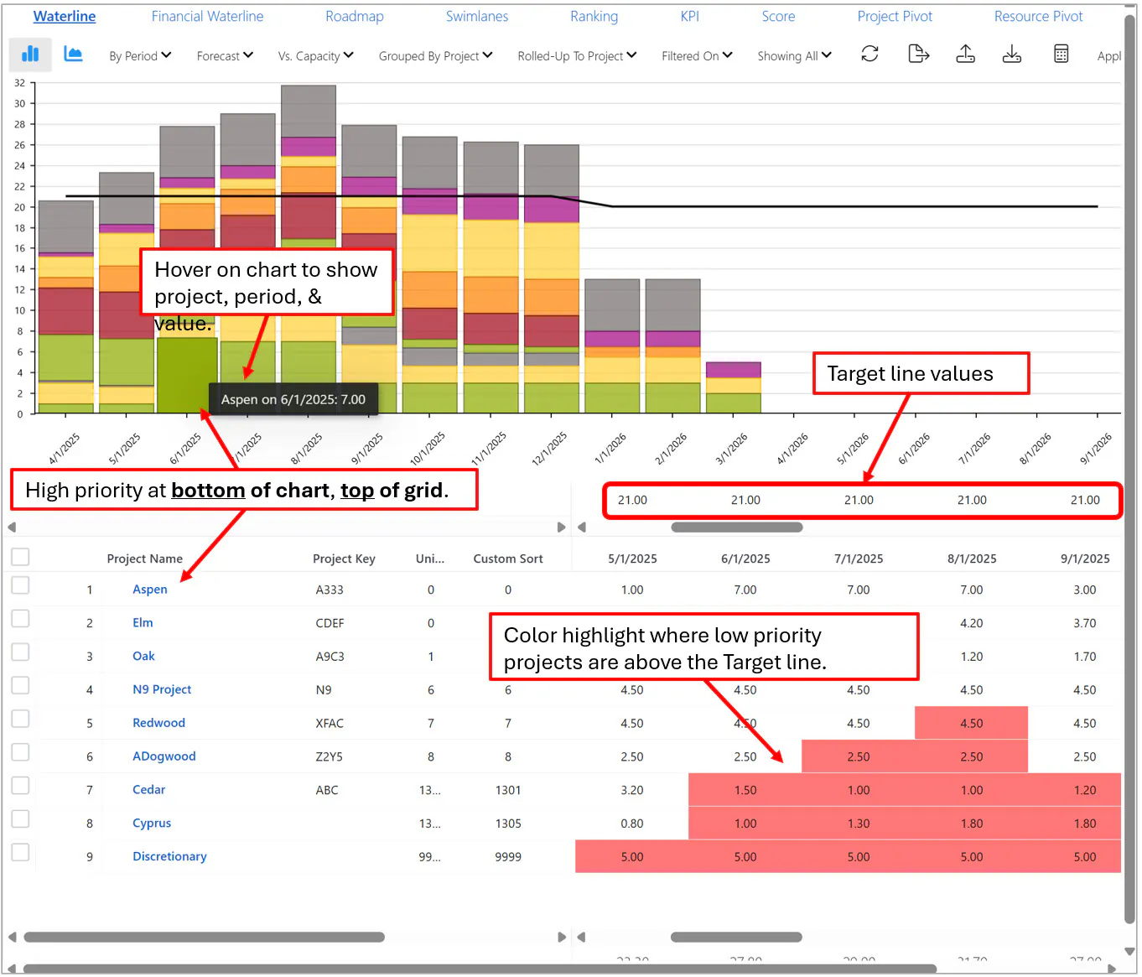This screenshot has height=977, width=1142.
Task: Expand the Filtered On dropdown
Action: tap(697, 56)
